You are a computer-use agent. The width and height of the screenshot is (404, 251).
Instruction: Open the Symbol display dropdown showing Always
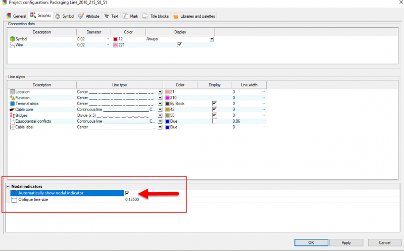tap(212, 39)
